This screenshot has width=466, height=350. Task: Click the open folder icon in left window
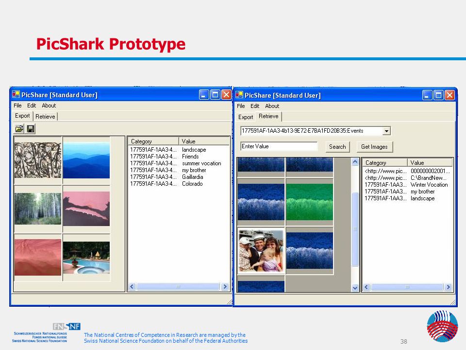(19, 129)
